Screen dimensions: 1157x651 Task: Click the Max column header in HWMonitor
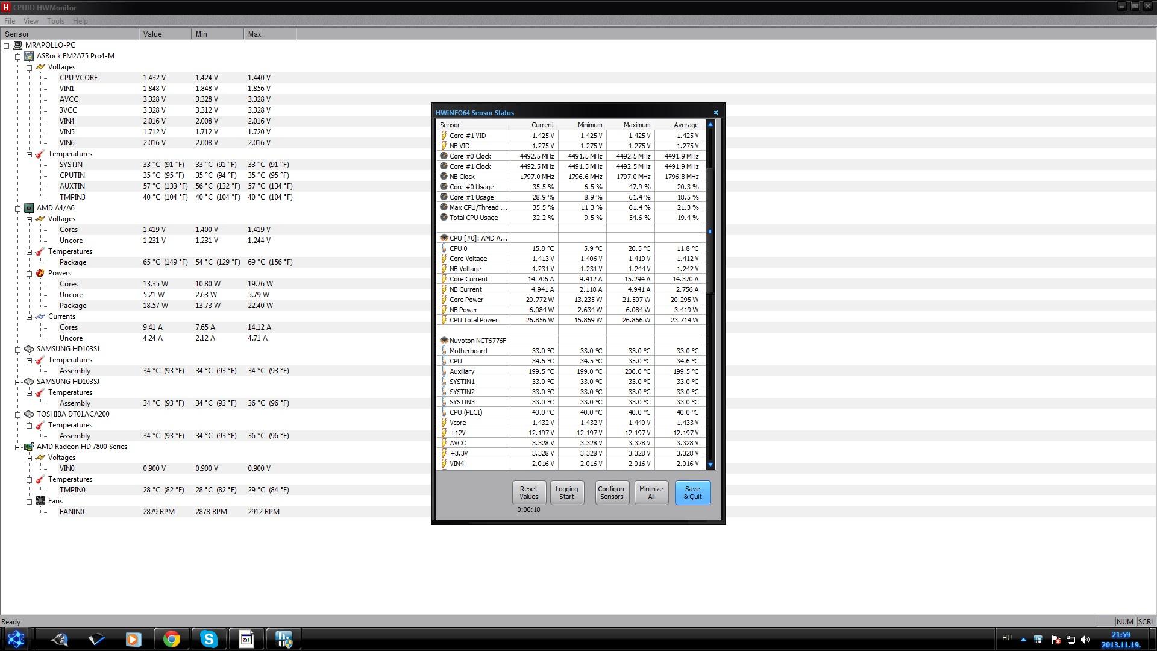[270, 34]
